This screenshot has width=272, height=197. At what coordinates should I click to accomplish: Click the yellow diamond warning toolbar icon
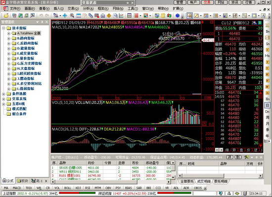[109, 16]
